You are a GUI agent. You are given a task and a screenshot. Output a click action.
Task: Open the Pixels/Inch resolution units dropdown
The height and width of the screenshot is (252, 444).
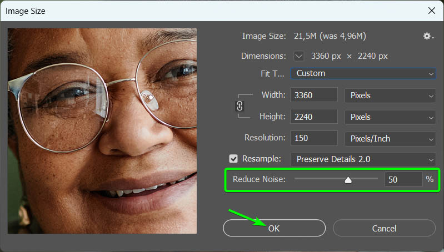(390, 139)
